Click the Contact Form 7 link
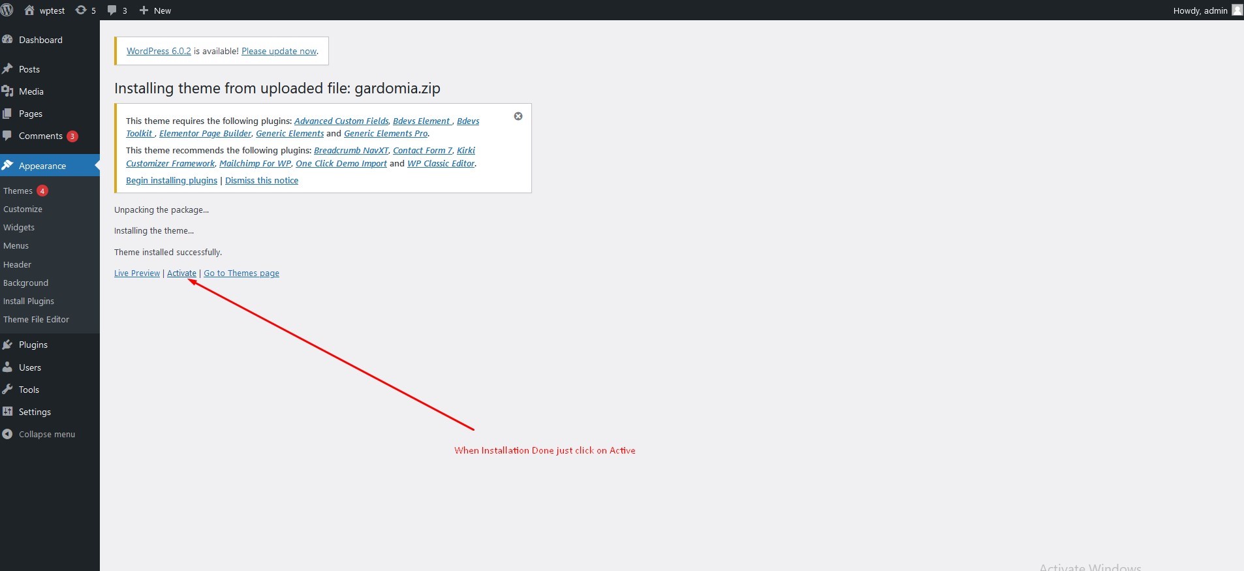1244x571 pixels. (422, 150)
